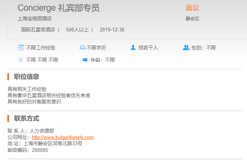The height and width of the screenshot is (160, 247).
Task: Click the 联系方式 section heading
Action: pyautogui.click(x=27, y=119)
